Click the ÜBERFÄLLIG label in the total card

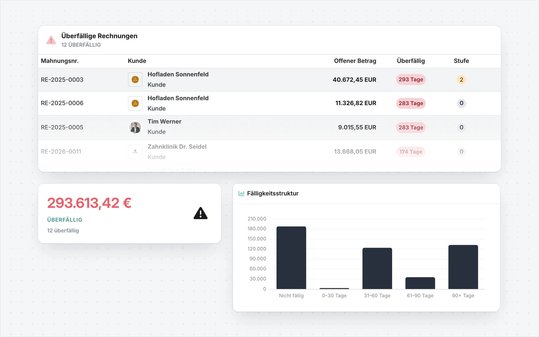[x=65, y=220]
